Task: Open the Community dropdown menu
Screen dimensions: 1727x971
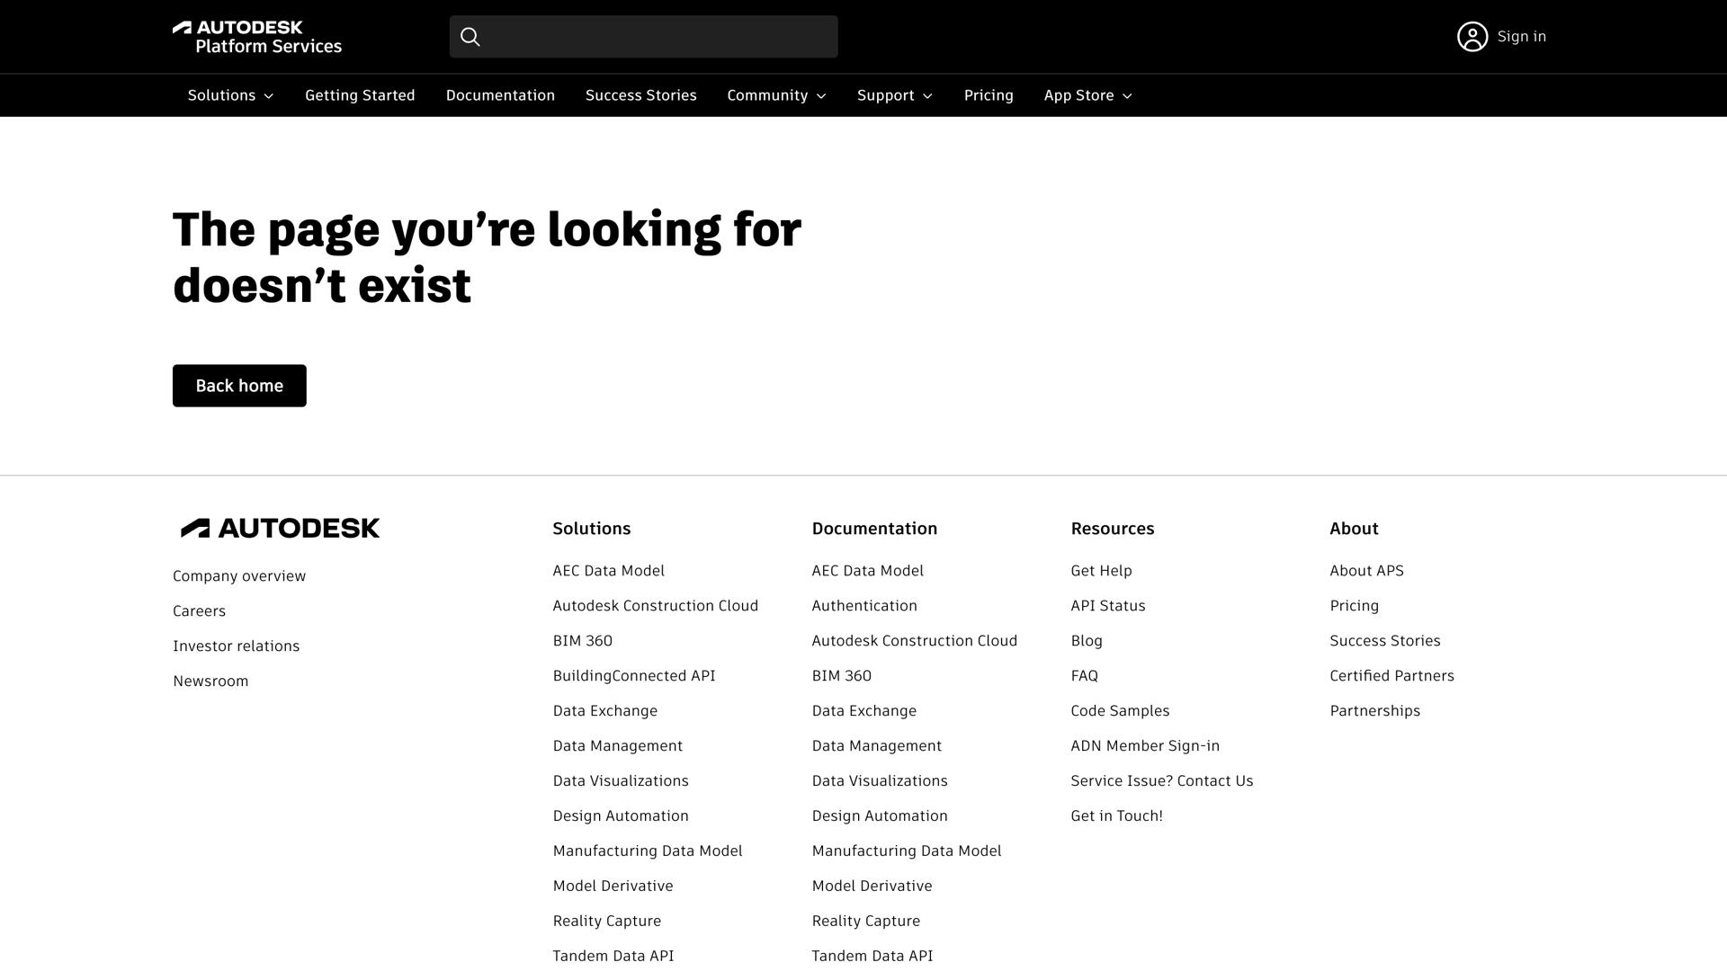Action: pos(776,95)
